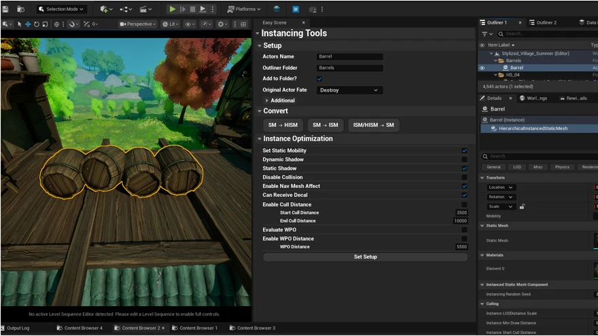Image resolution: width=598 pixels, height=336 pixels.
Task: Toggle Static Shadow checkbox
Action: [x=464, y=168]
